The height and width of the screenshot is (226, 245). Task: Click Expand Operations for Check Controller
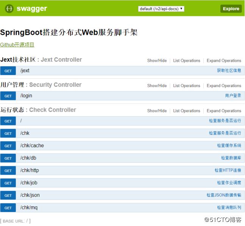[224, 111]
